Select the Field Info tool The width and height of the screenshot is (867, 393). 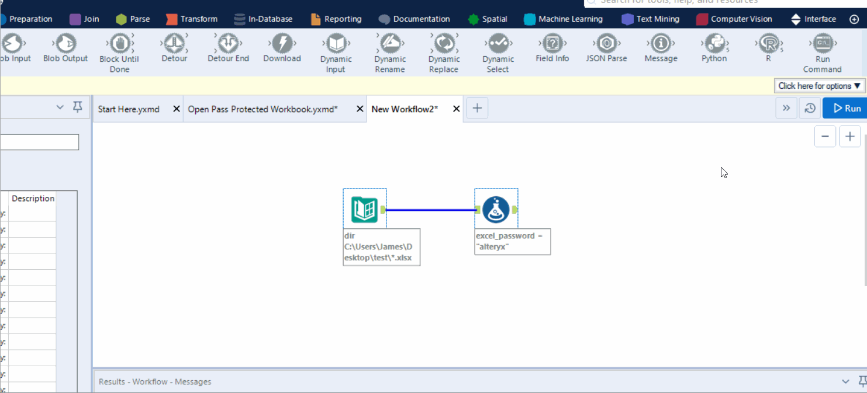click(x=552, y=44)
